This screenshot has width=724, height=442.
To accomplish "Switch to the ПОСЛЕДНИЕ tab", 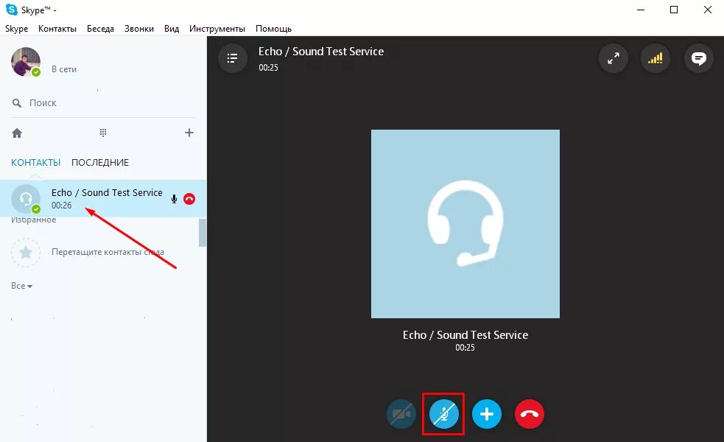I will pyautogui.click(x=100, y=163).
